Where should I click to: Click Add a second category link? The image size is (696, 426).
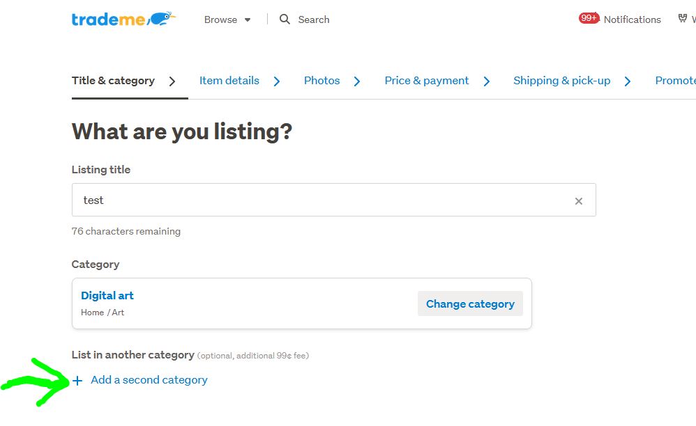click(149, 380)
